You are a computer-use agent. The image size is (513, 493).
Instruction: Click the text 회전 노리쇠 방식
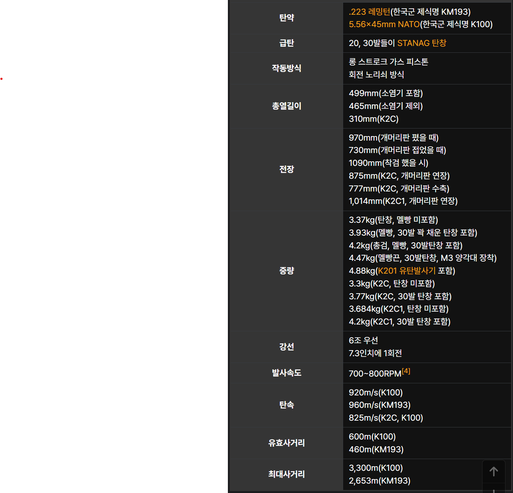(376, 75)
